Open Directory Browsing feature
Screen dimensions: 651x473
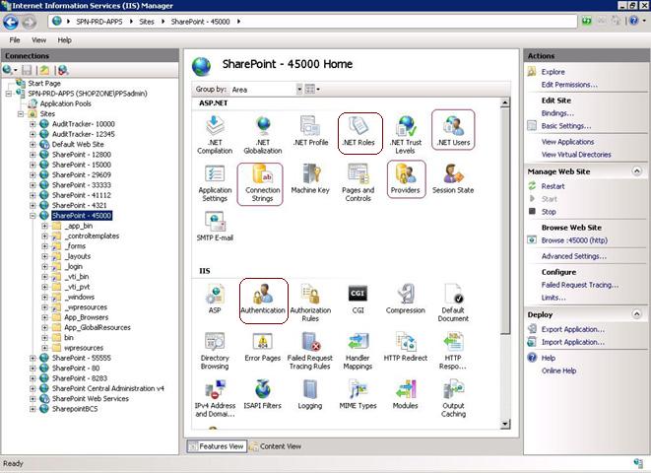point(215,351)
